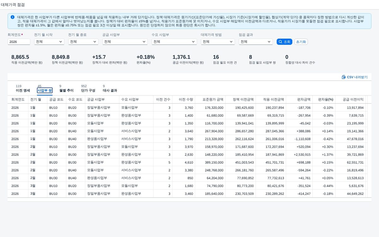Open the 대사 결과 tab
The height and width of the screenshot is (237, 379).
[x=110, y=88]
